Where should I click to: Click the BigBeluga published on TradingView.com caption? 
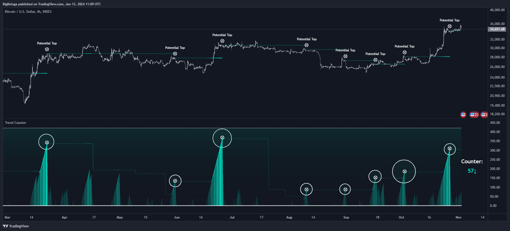52,4
